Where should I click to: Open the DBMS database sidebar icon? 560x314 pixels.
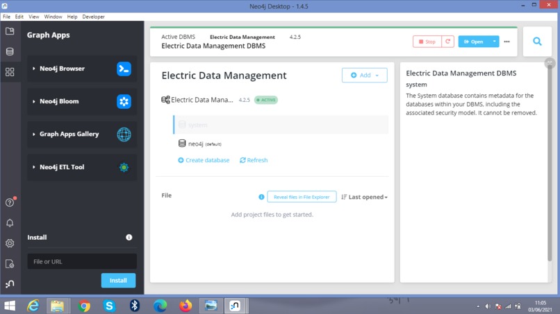point(10,52)
